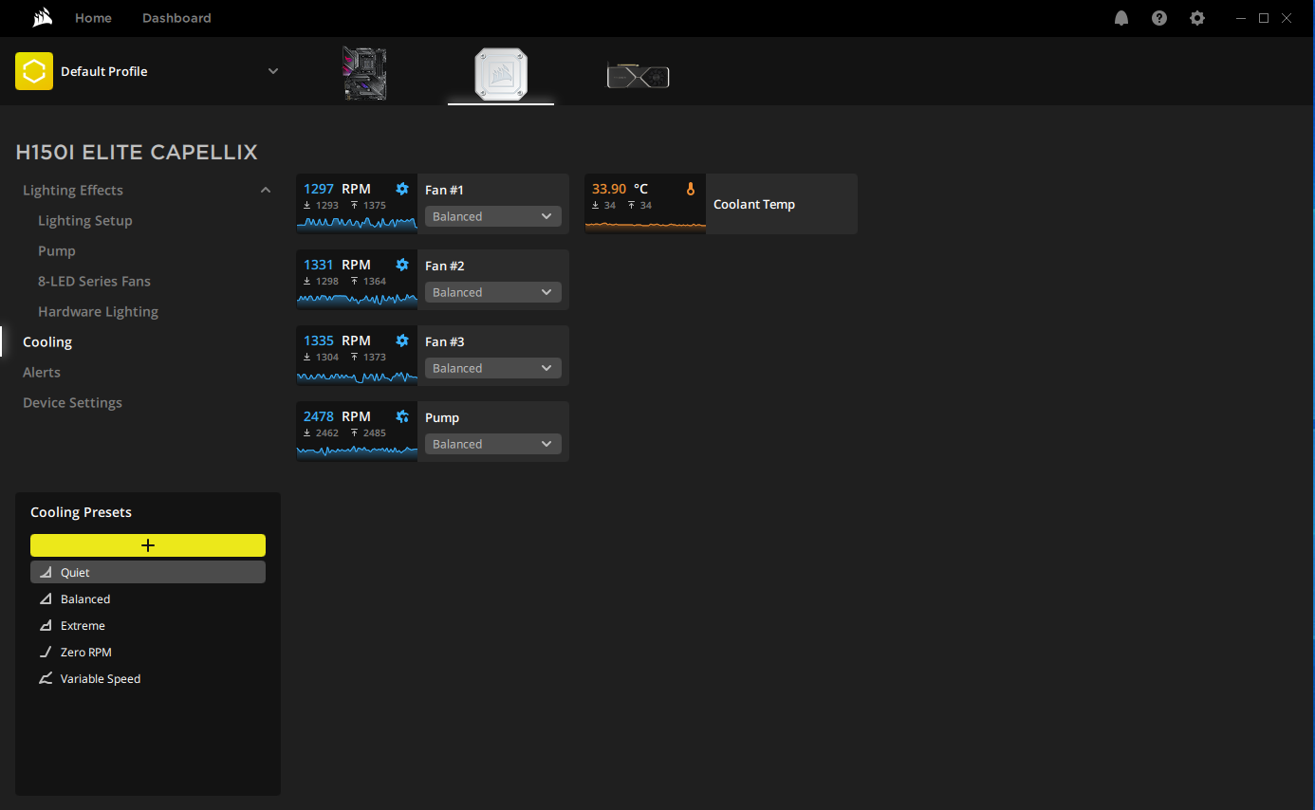Select the Variable Speed cooling preset
Viewport: 1315px width, 810px height.
click(x=148, y=679)
